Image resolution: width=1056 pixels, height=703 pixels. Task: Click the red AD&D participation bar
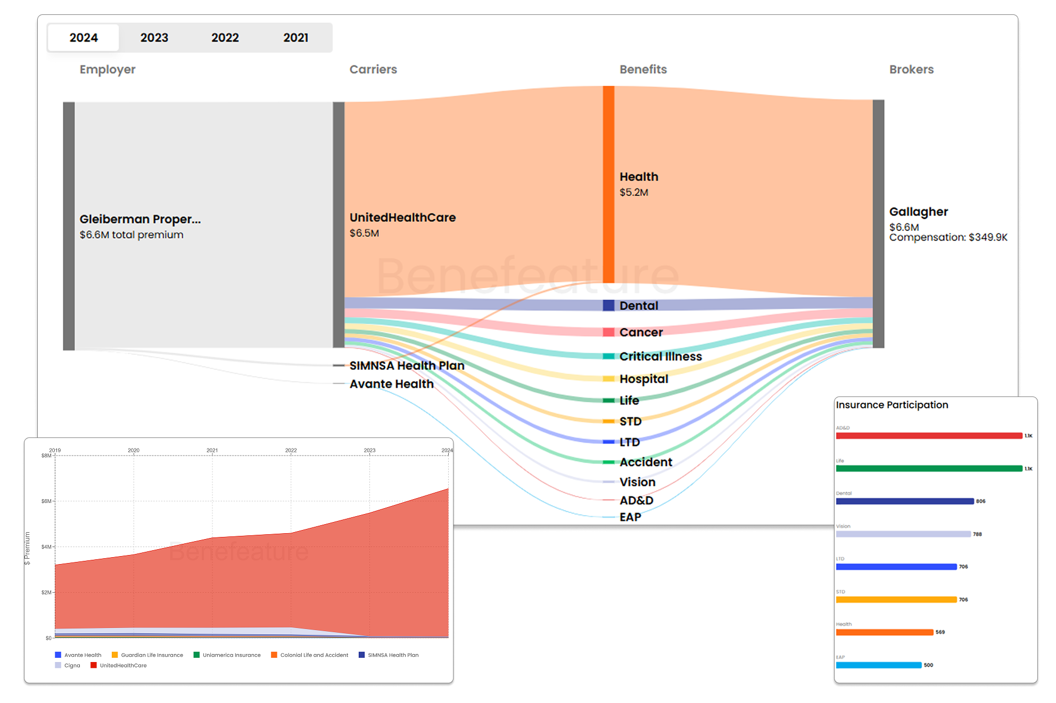[x=929, y=436]
